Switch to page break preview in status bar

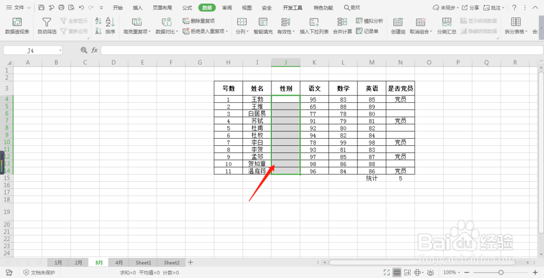407,273
